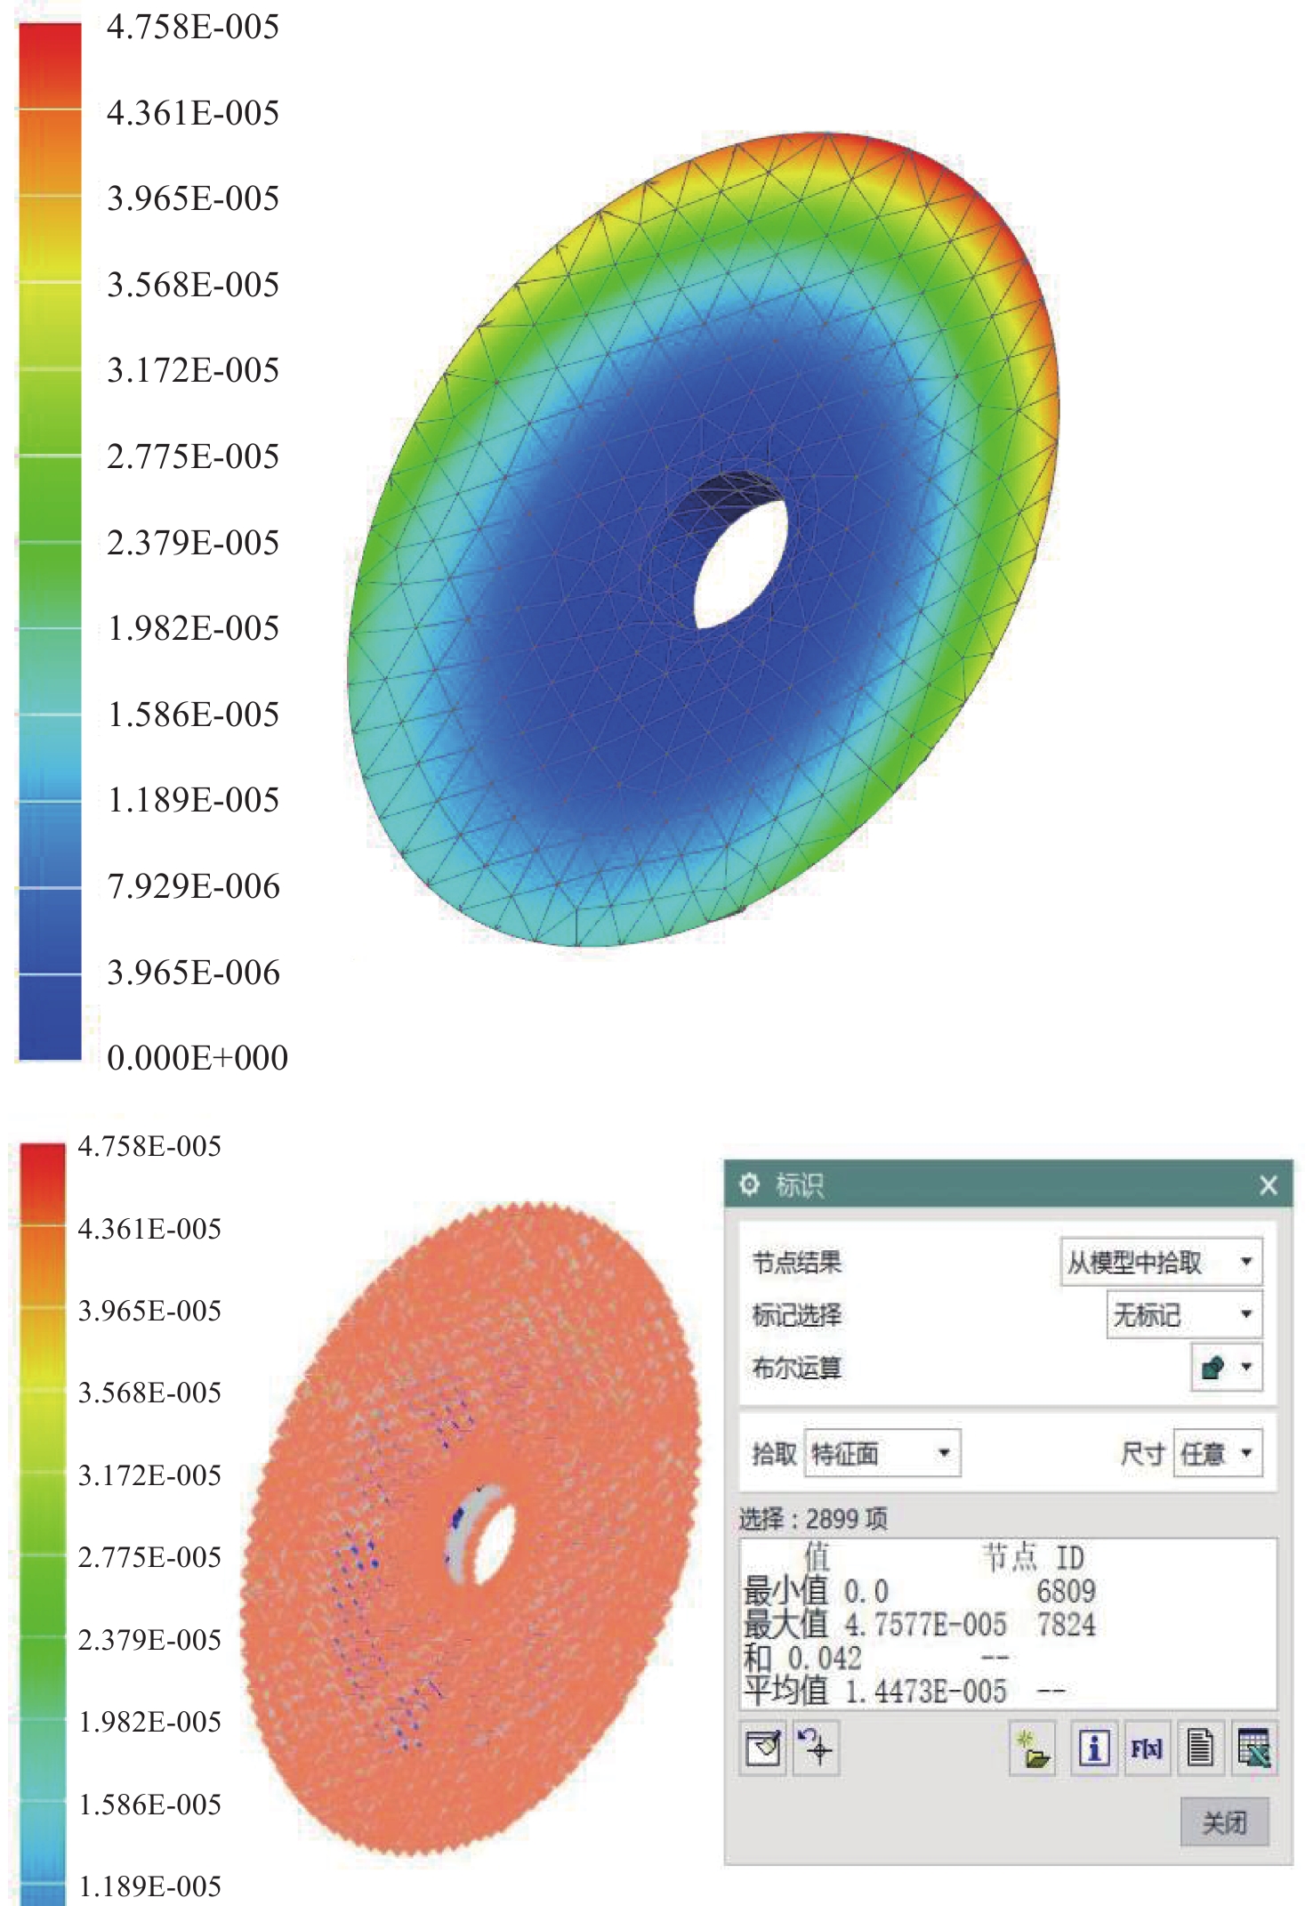Click the Boolean operation shape icon

pos(1212,1368)
